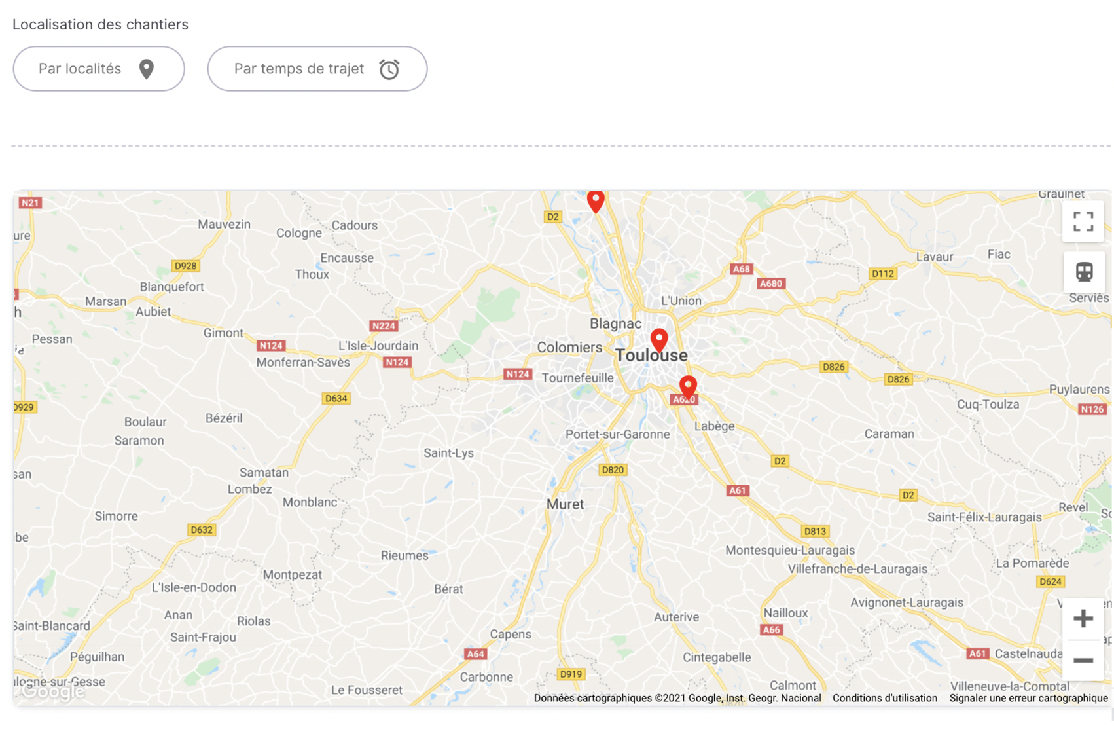Click the 'Bérat' map label

[448, 589]
